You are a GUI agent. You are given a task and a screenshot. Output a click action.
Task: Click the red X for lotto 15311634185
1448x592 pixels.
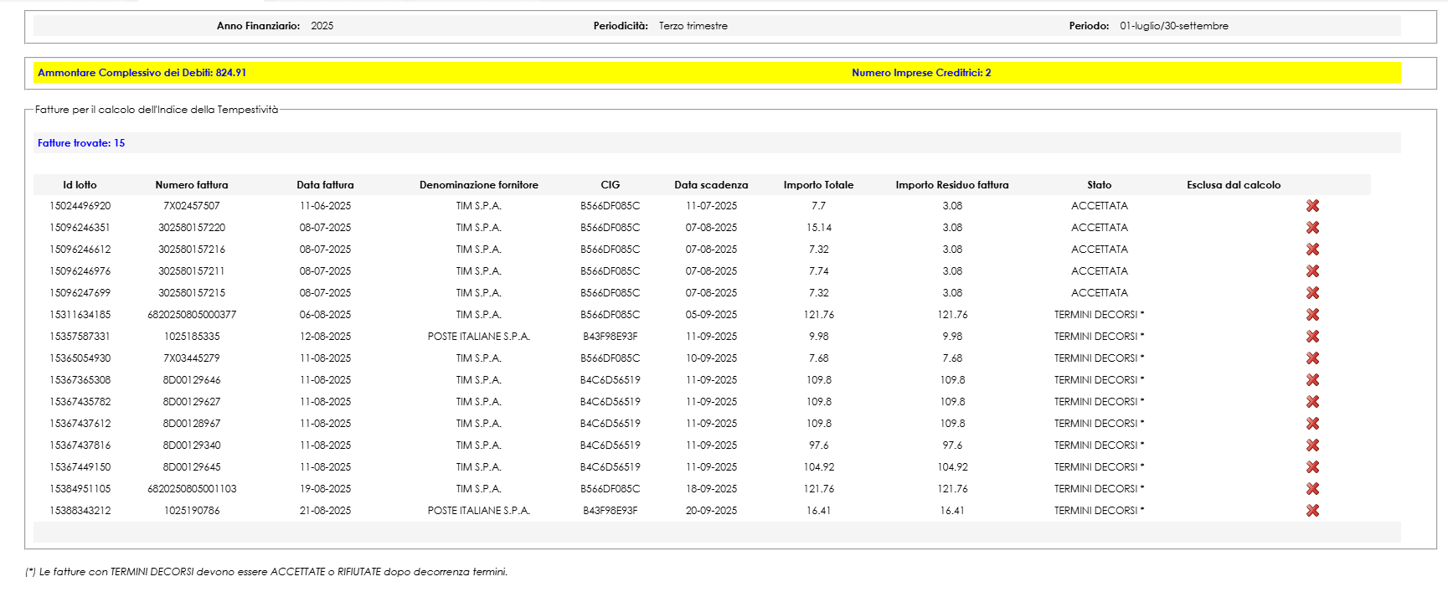(x=1312, y=315)
